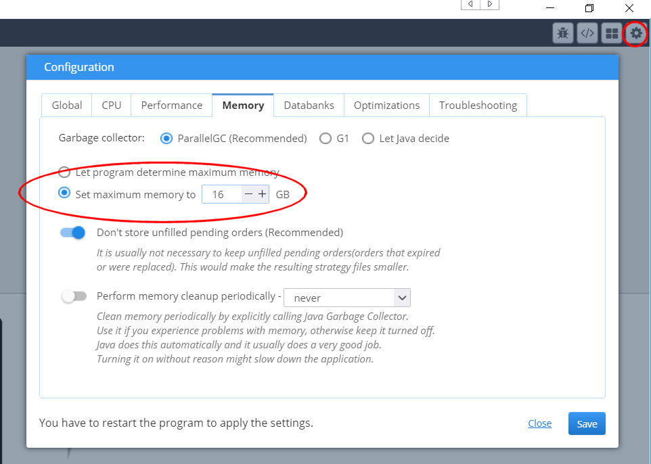Click the 'GB' unit label

pos(283,194)
